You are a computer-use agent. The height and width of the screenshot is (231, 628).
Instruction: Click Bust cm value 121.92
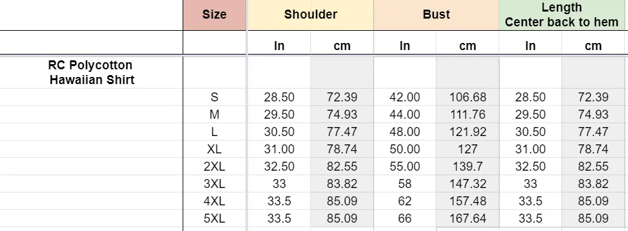click(467, 132)
